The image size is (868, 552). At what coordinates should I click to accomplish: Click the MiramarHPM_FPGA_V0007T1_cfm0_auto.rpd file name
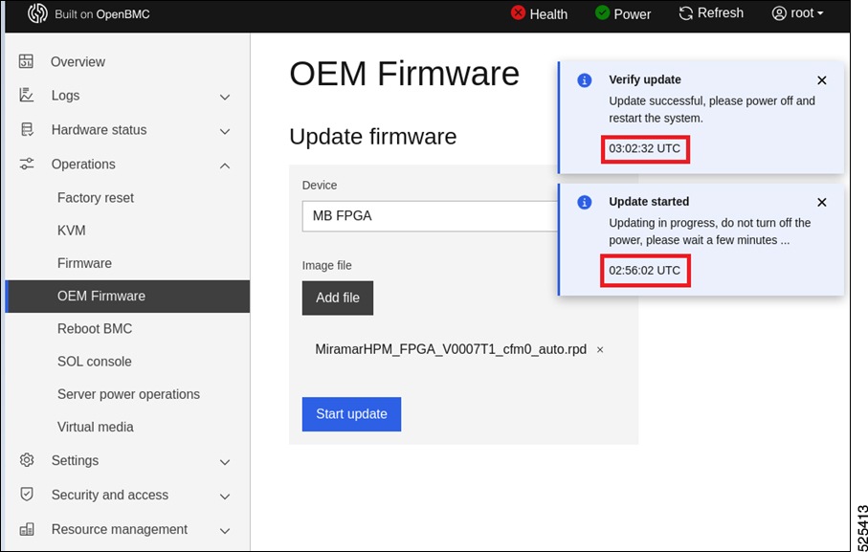pyautogui.click(x=451, y=349)
